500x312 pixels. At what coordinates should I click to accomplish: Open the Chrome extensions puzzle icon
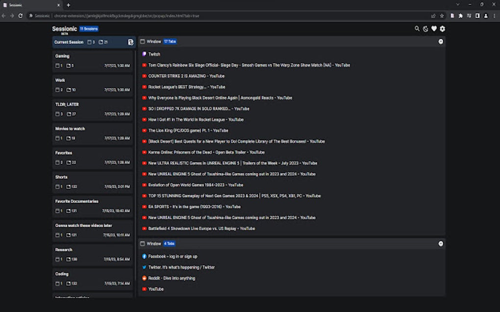click(x=460, y=16)
